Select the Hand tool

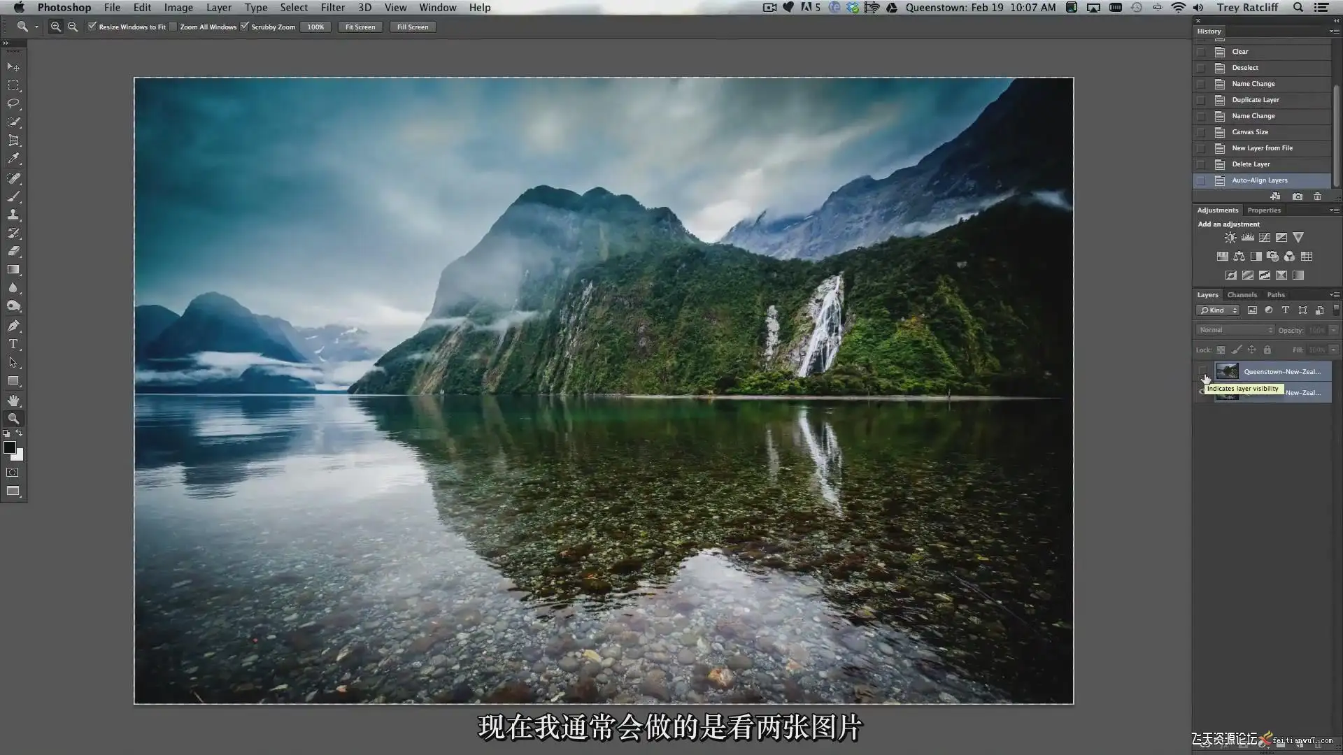13,401
